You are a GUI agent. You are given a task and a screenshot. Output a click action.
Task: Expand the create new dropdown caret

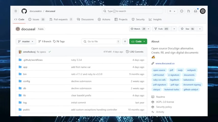click(x=175, y=11)
